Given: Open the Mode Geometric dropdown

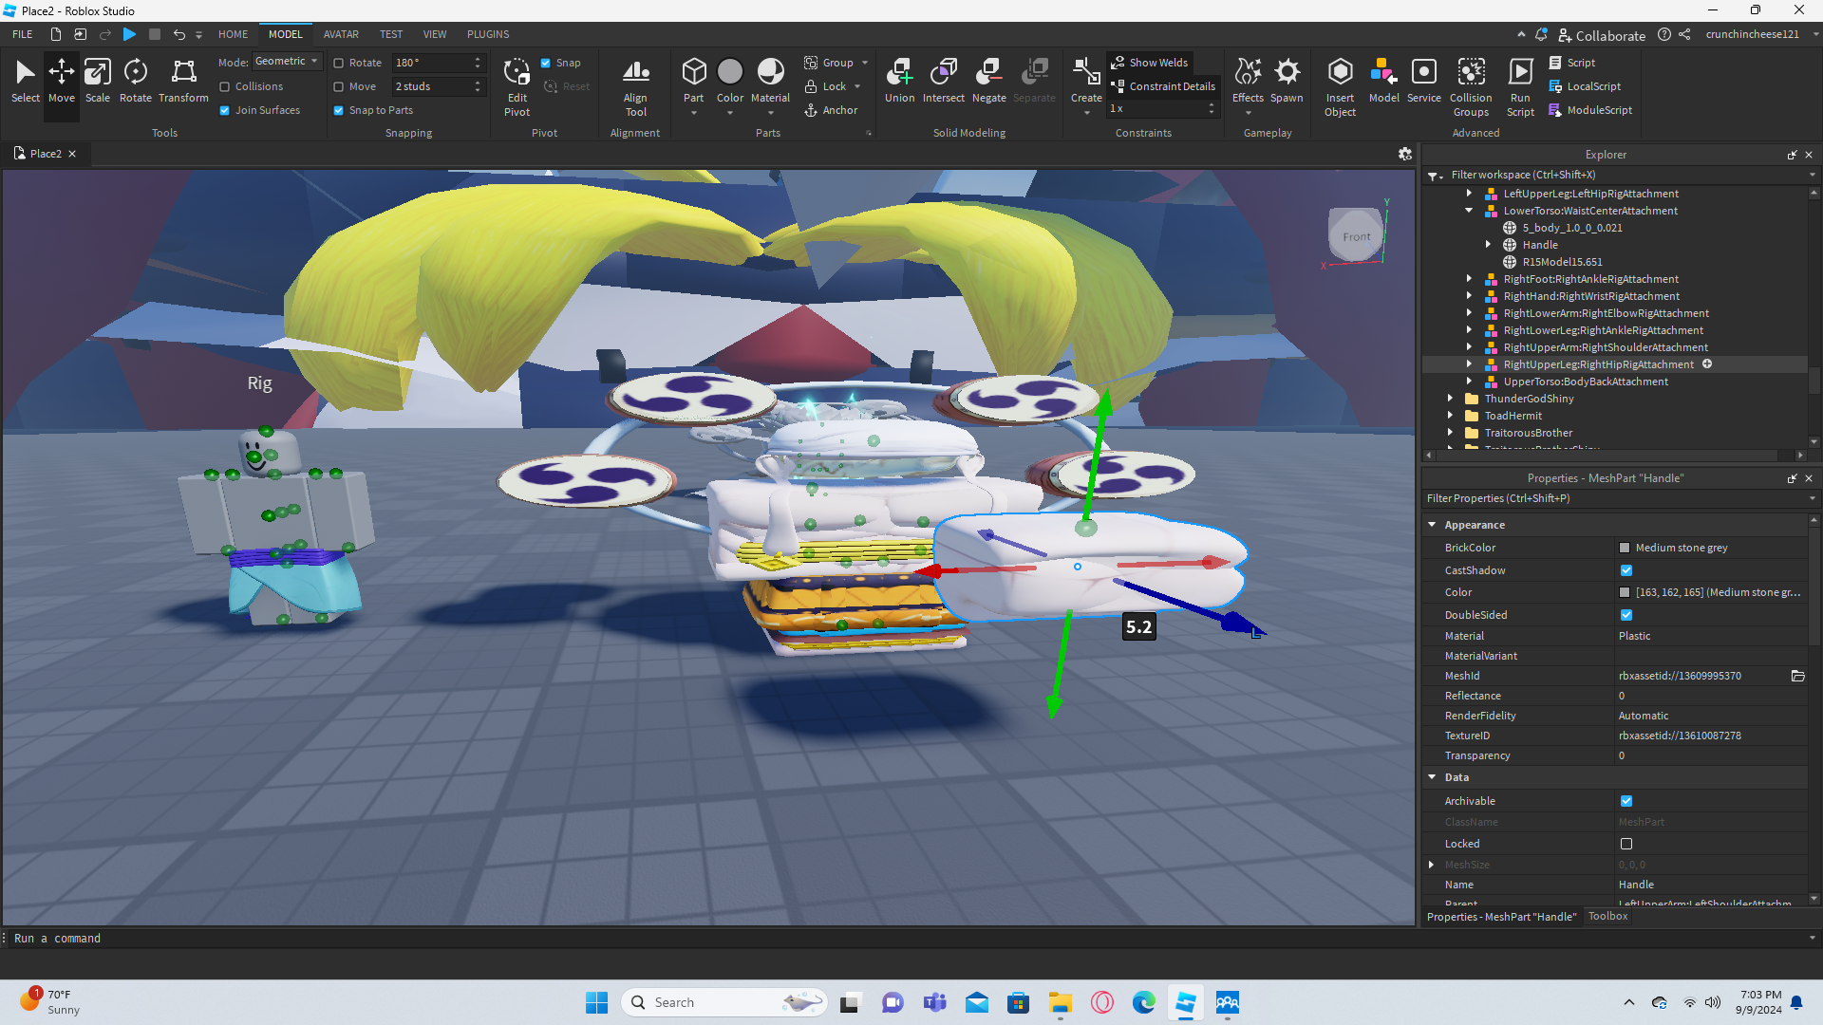Looking at the screenshot, I should (288, 62).
